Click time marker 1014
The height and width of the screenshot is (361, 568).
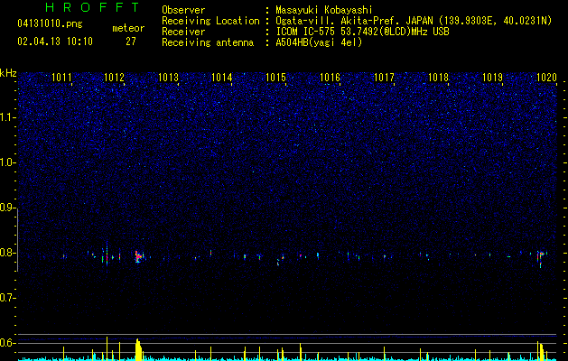click(222, 78)
